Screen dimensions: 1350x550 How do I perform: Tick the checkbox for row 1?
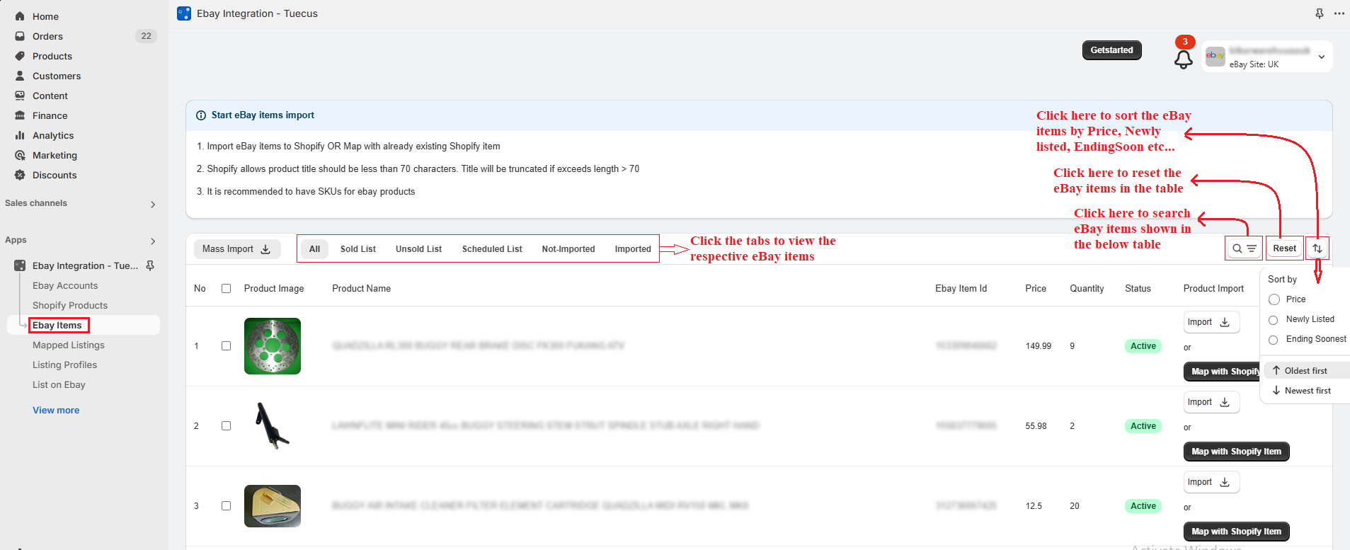[x=227, y=346]
